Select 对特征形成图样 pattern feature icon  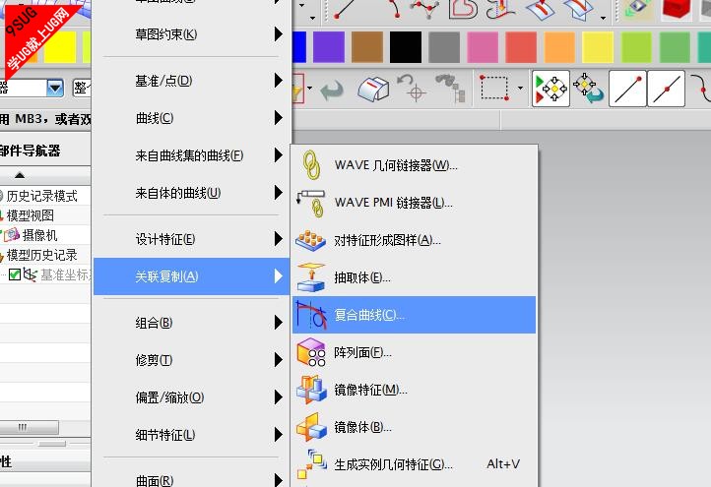point(310,241)
